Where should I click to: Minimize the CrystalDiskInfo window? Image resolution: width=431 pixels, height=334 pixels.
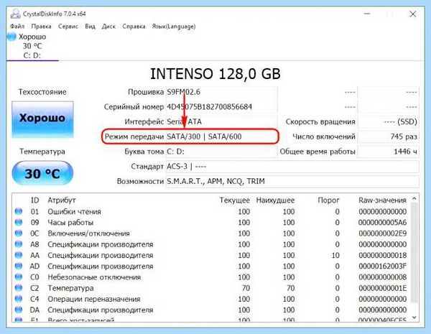tap(367, 14)
